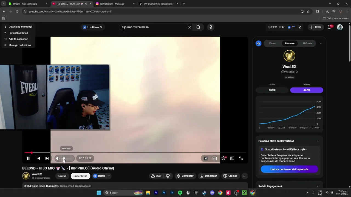Open Los filtros vidIQ filter
Screen dimensions: 351x197
coord(93,27)
